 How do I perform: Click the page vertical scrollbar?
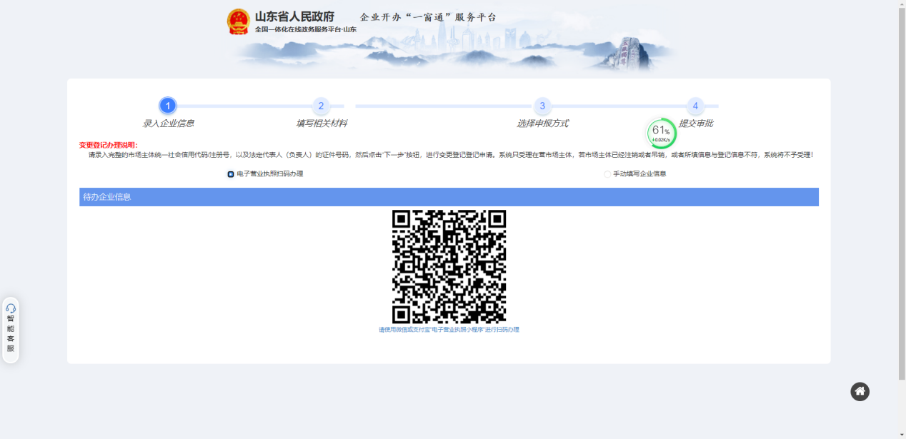pos(902,193)
